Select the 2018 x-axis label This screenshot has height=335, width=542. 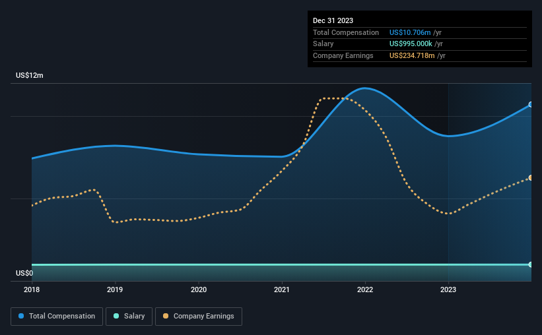click(32, 289)
